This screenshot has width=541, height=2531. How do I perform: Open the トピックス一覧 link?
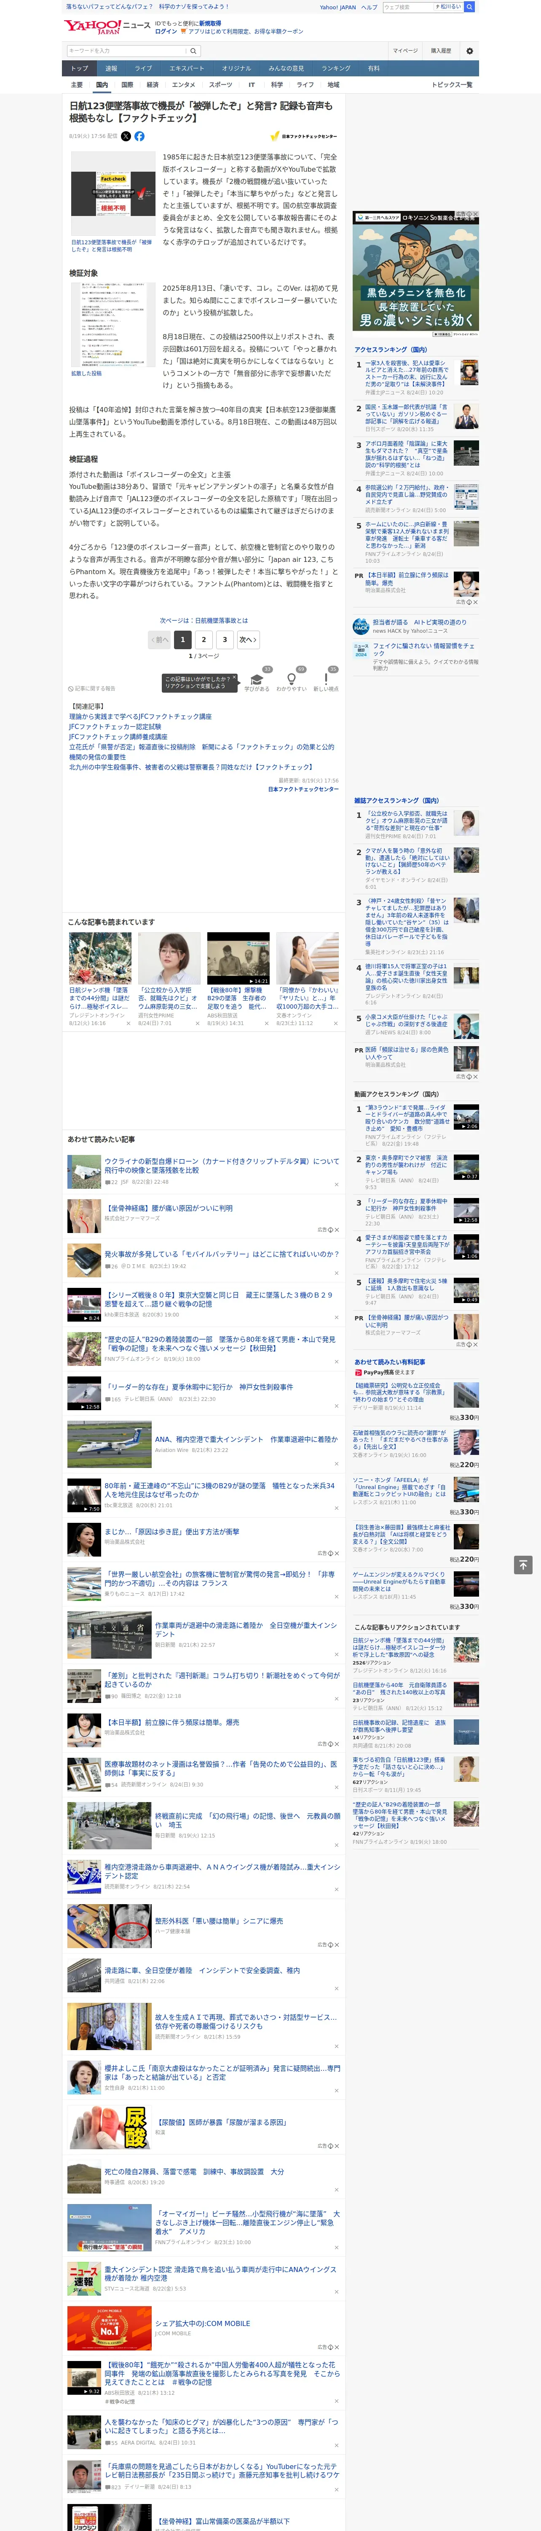click(x=452, y=84)
